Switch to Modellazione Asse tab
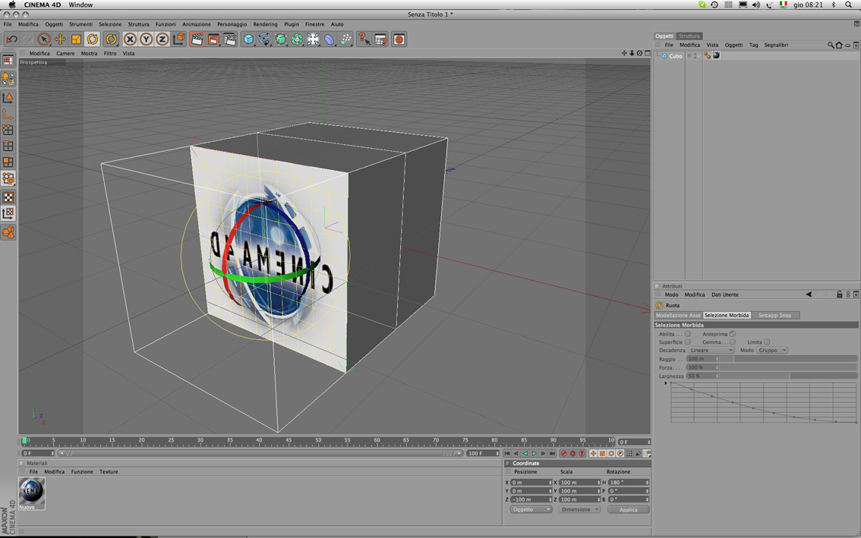This screenshot has height=538, width=861. (678, 316)
